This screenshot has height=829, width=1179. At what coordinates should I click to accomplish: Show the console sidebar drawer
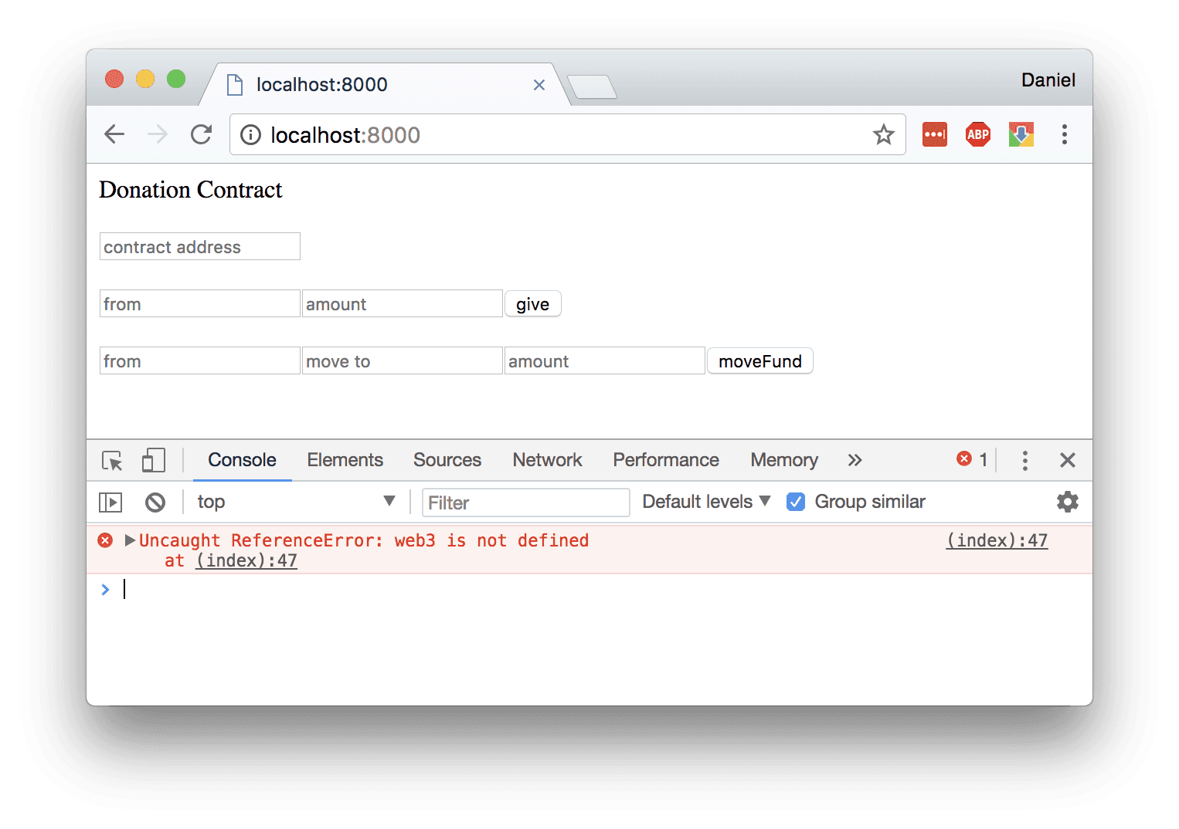pyautogui.click(x=110, y=502)
